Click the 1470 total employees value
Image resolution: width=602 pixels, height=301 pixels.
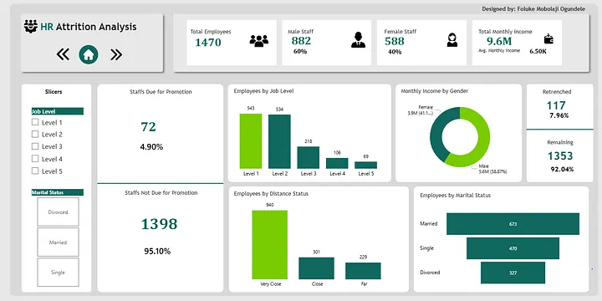pyautogui.click(x=208, y=43)
